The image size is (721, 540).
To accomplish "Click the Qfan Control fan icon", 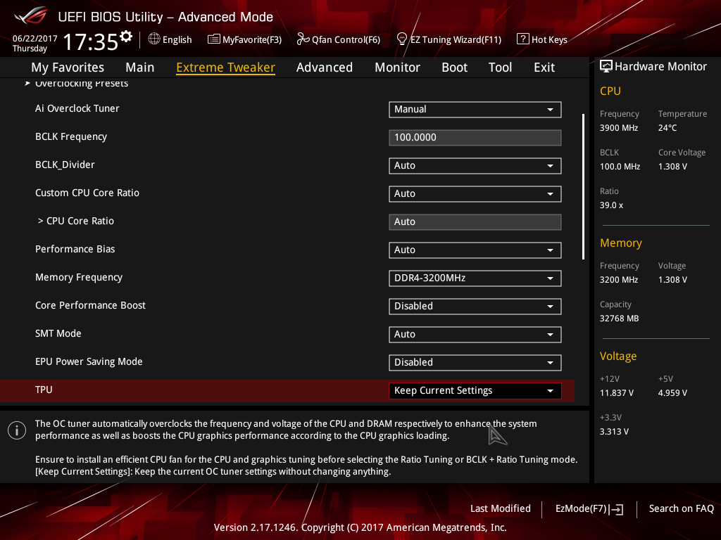I will [x=303, y=39].
